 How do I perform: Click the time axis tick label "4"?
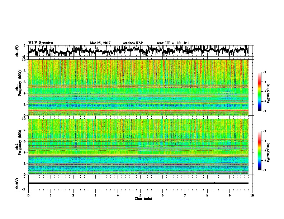[x=118, y=195]
